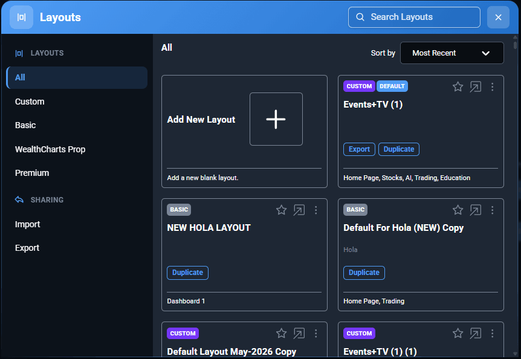Click the Search Layouts field
This screenshot has height=359, width=521.
pos(414,17)
